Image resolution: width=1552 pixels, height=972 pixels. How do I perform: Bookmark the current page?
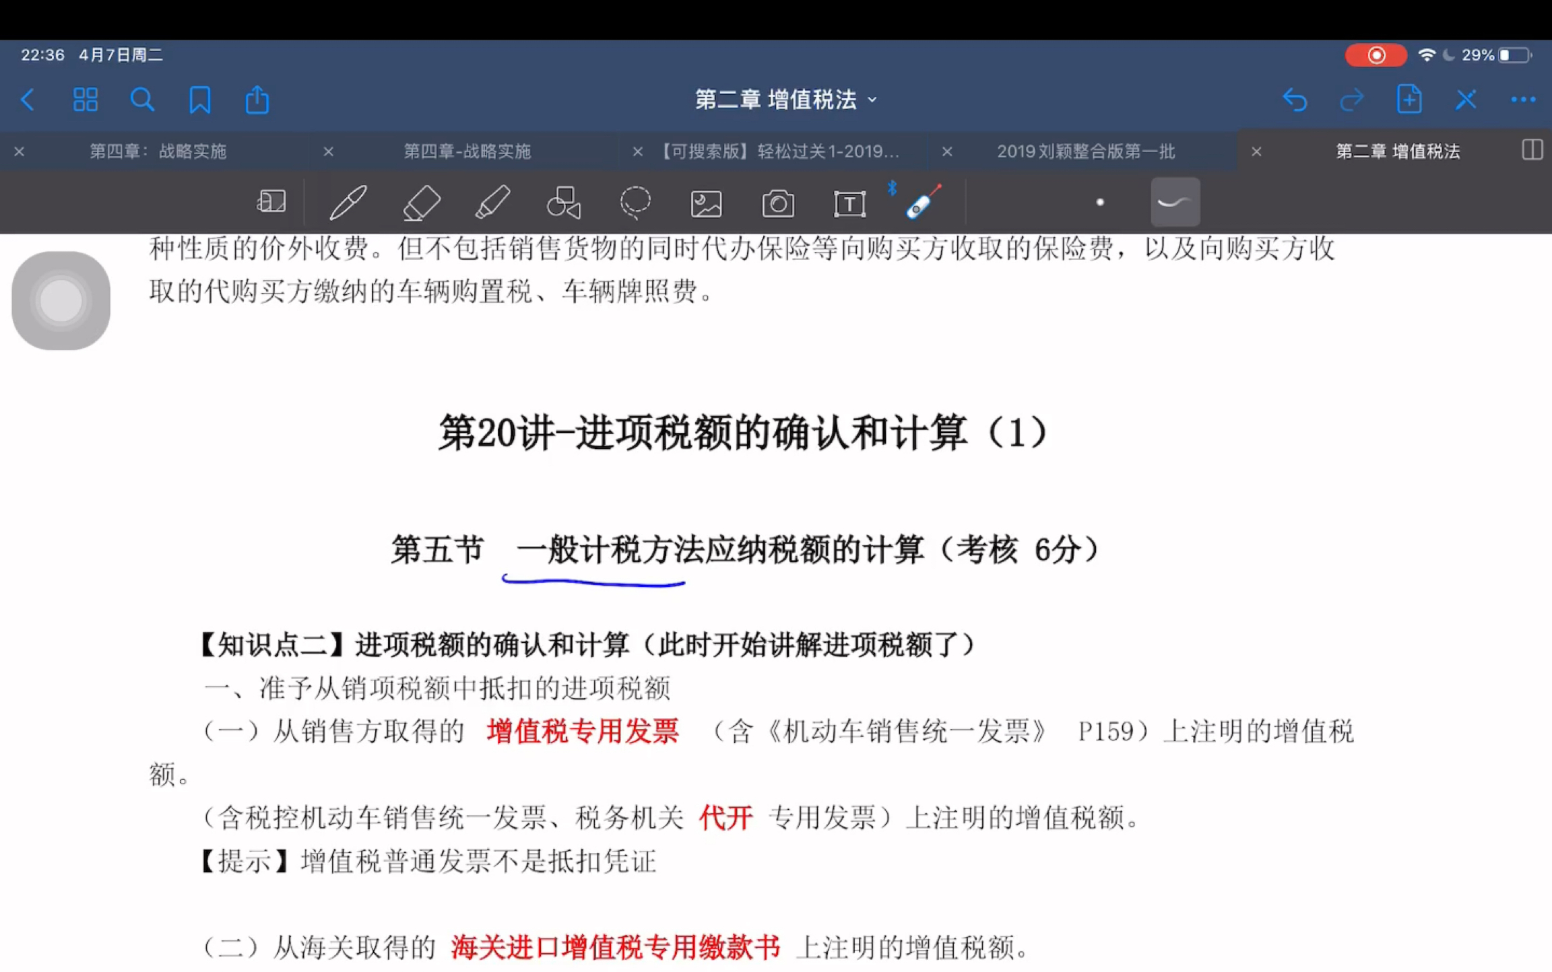(x=199, y=100)
